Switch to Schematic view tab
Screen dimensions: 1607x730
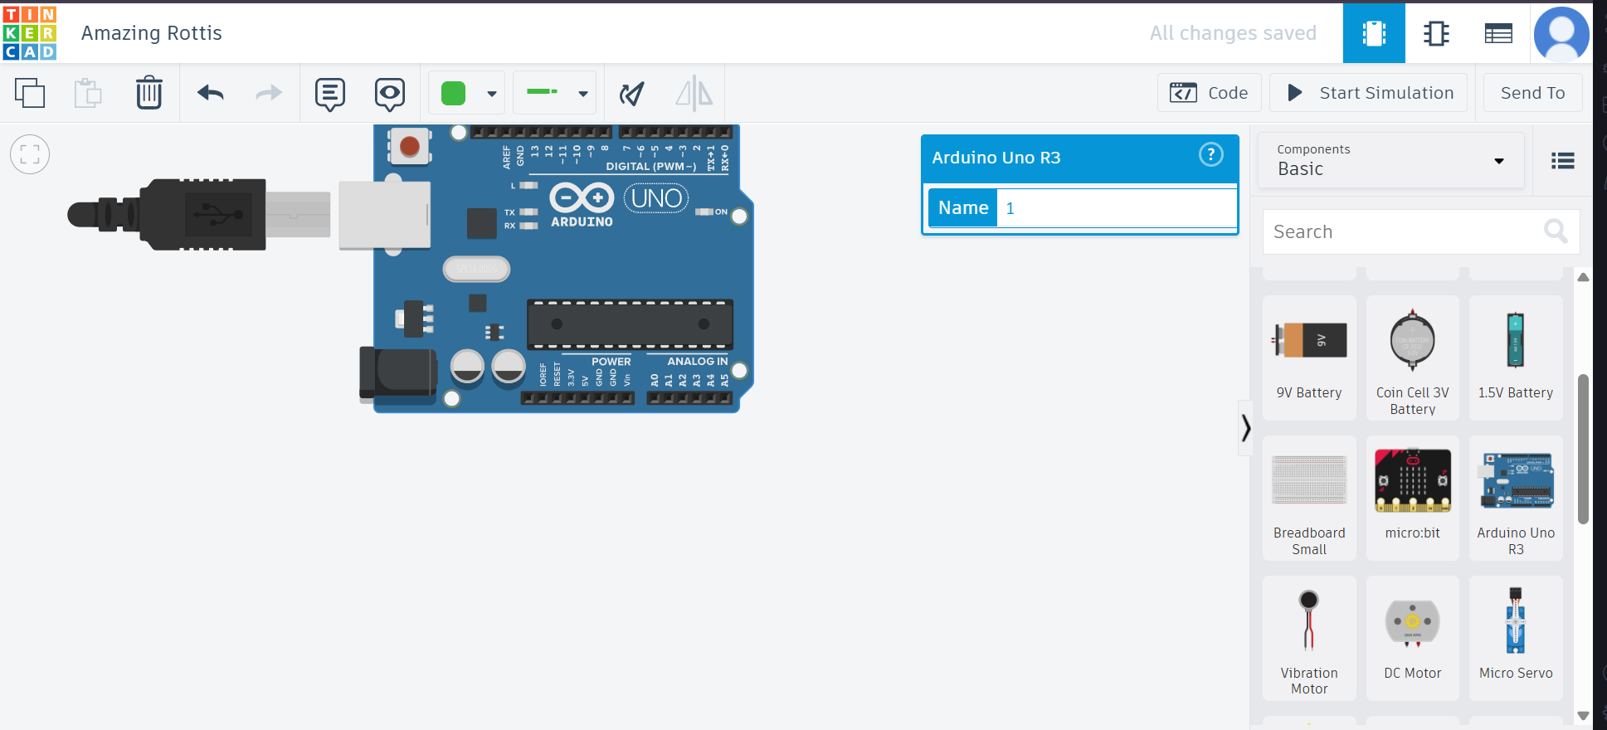coord(1436,33)
